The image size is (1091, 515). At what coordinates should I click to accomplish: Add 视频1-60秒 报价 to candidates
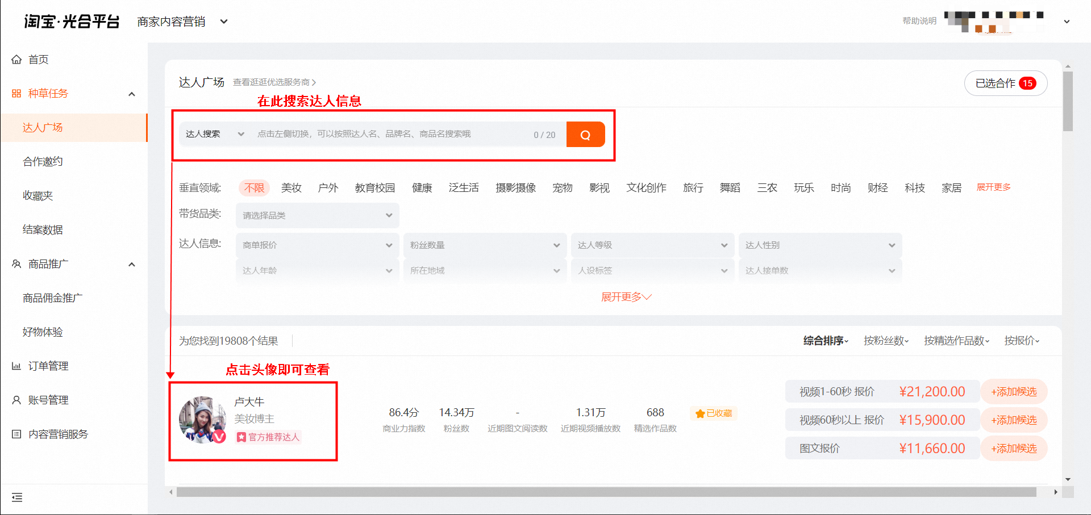tap(1014, 392)
